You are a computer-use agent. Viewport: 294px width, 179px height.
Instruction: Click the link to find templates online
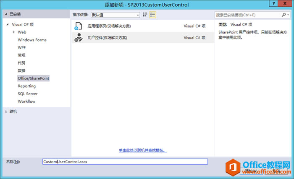(x=143, y=150)
